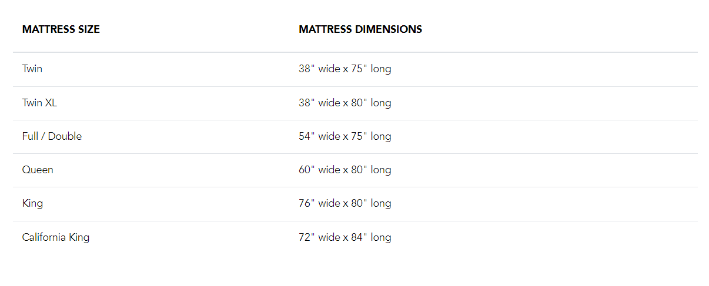The height and width of the screenshot is (286, 709).
Task: Click the 38" wide x 80" long dimensions
Action: click(345, 103)
